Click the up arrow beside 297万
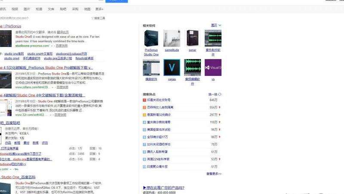Image resolution: width=344 pixels, height=194 pixels. 220,115
